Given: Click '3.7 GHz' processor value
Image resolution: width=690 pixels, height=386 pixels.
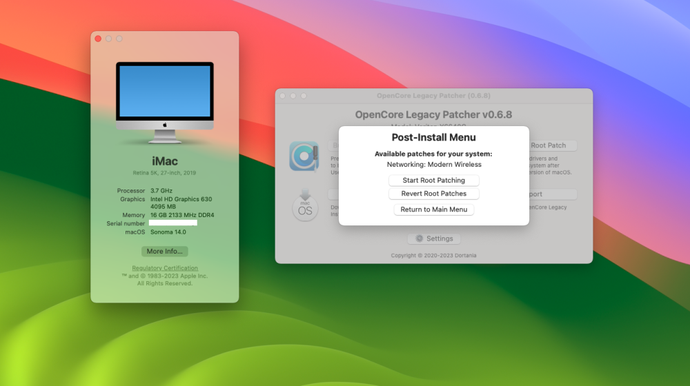Looking at the screenshot, I should [x=161, y=191].
